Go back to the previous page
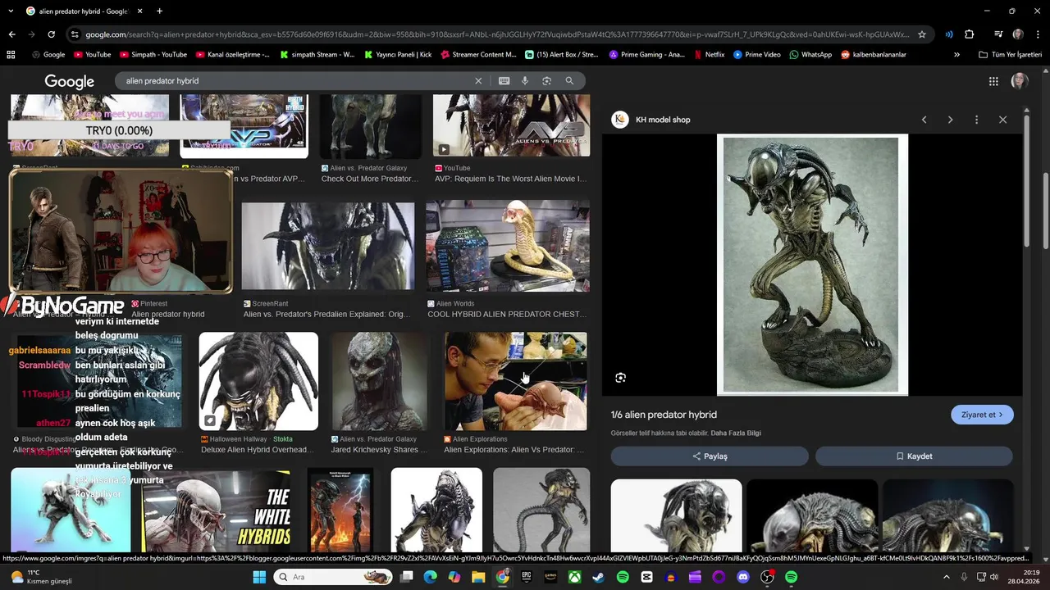1050x590 pixels. pos(11,34)
